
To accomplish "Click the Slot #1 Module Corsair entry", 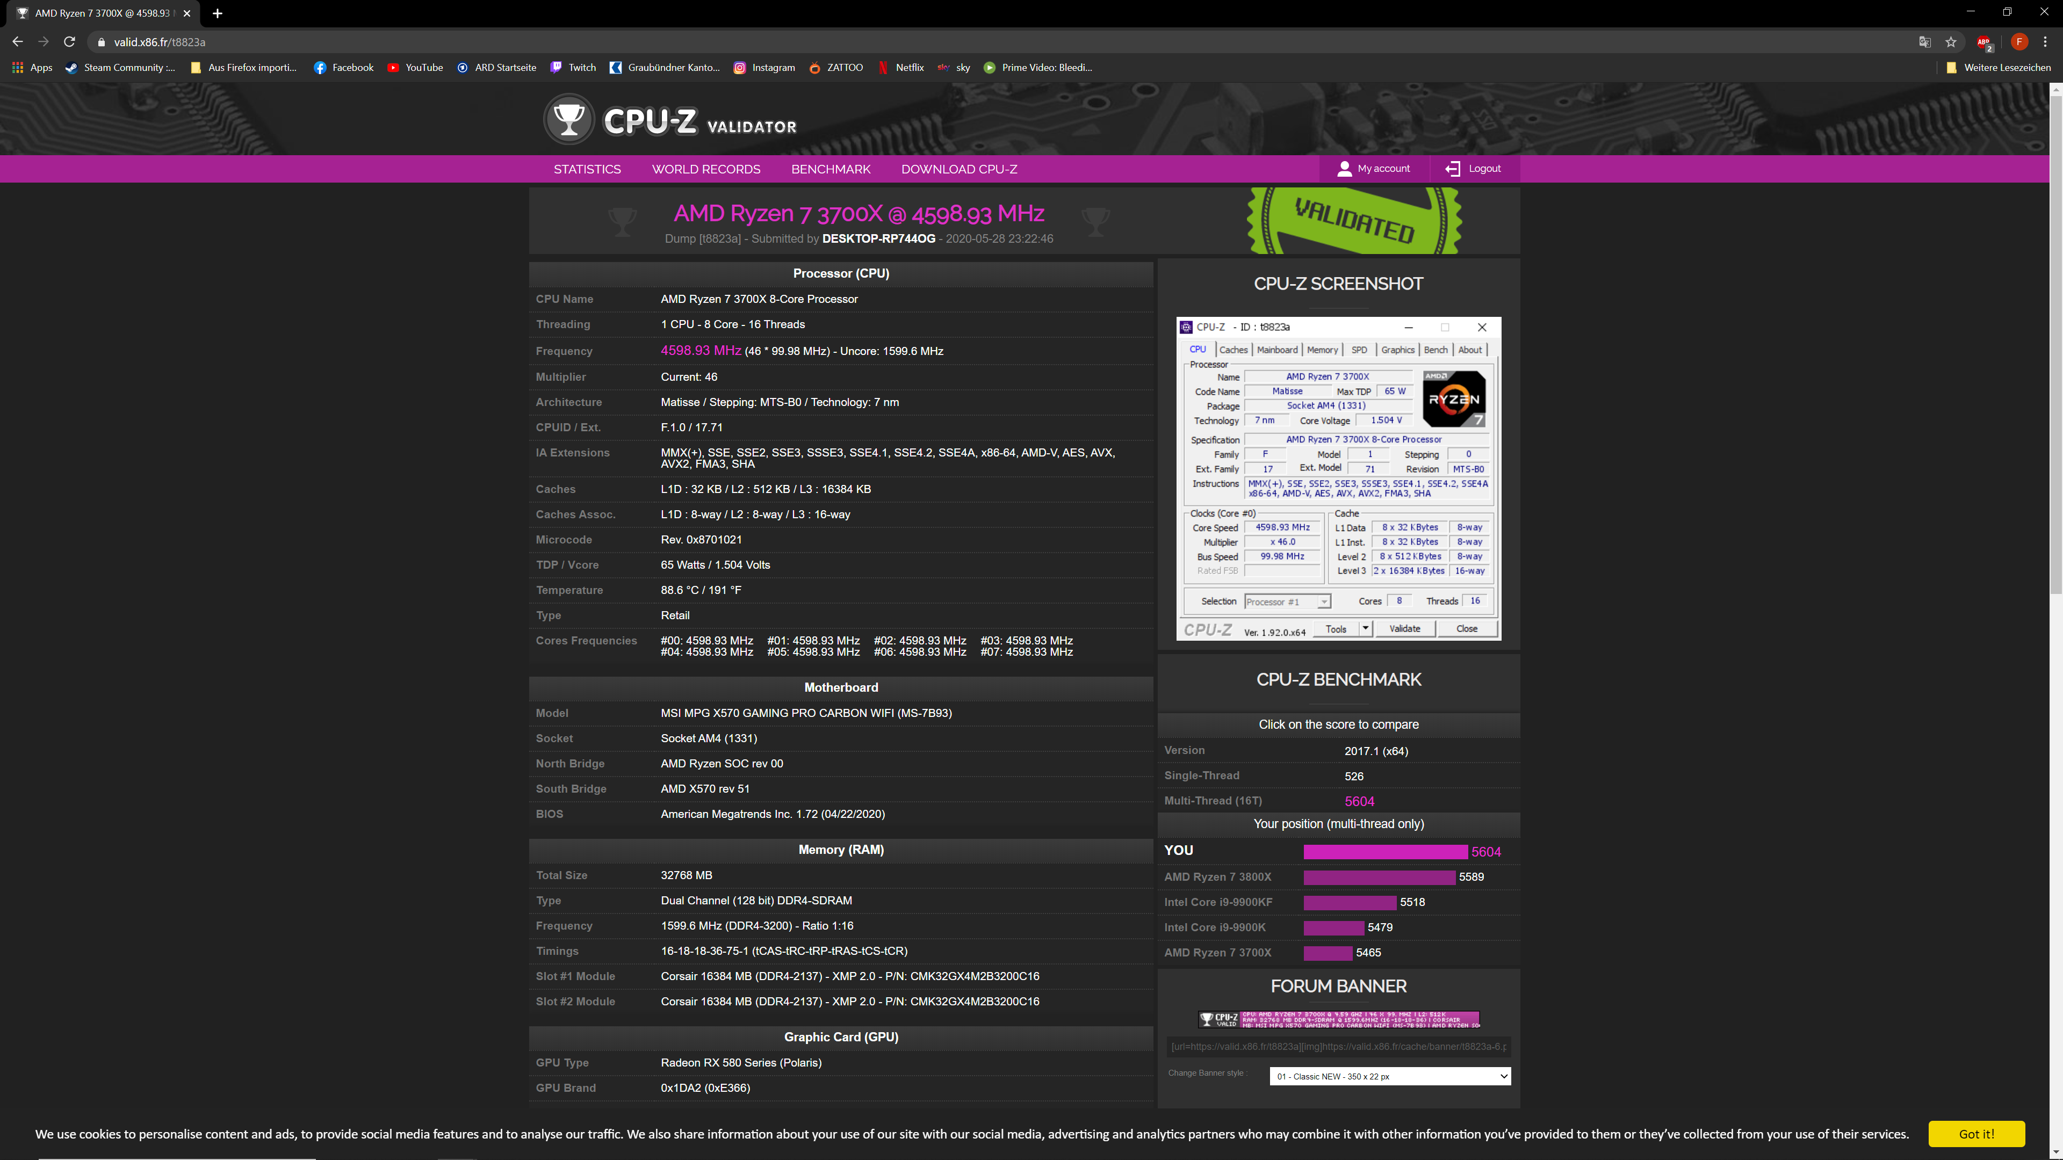I will click(x=850, y=977).
